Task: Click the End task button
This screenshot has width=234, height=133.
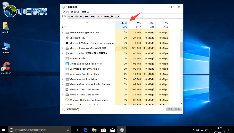Action: [174, 109]
